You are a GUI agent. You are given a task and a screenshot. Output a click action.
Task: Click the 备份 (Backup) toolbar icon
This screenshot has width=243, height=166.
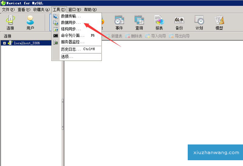179,22
